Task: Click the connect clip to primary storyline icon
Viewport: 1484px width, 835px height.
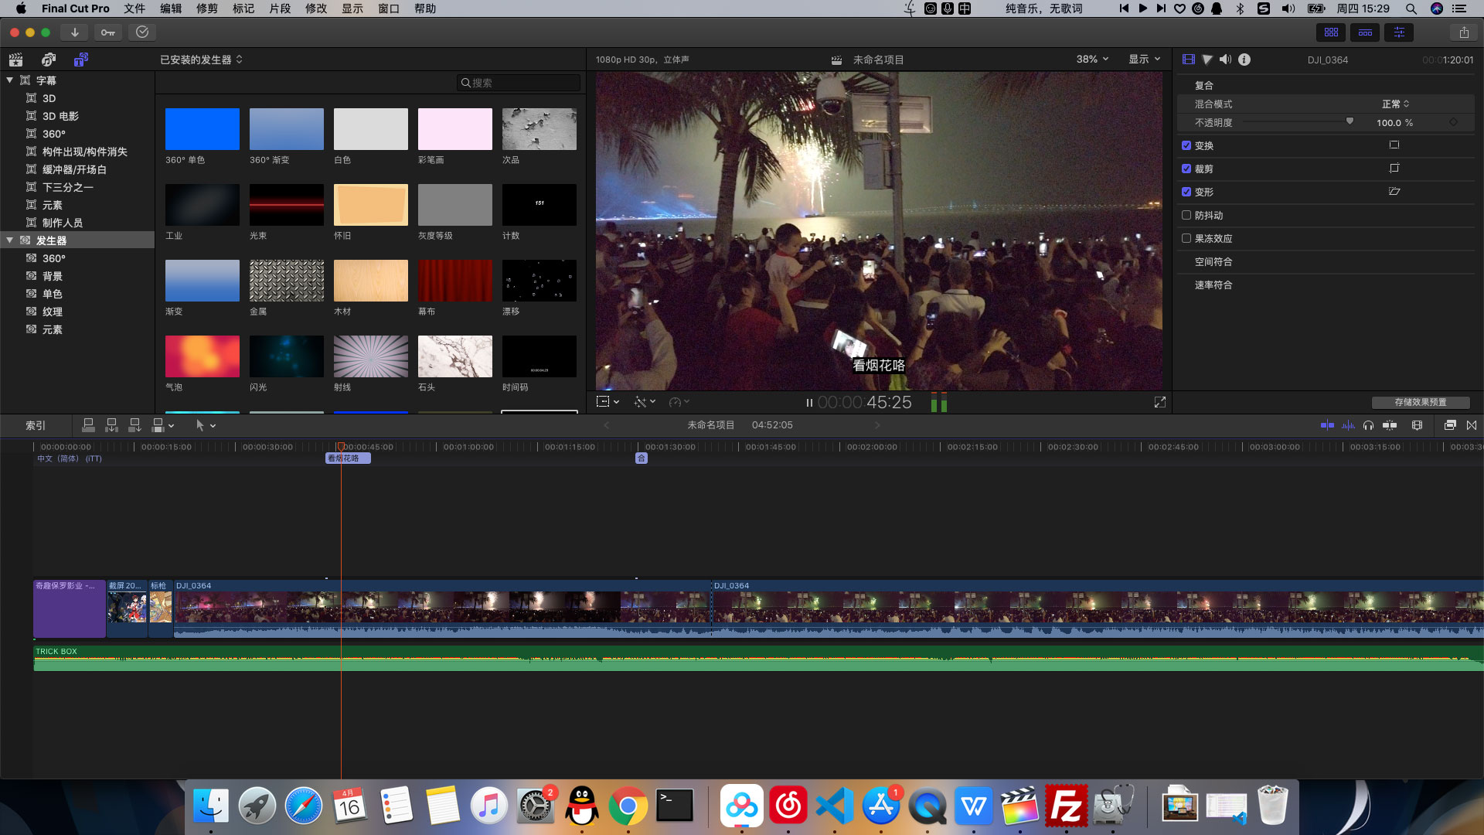Action: coord(88,425)
